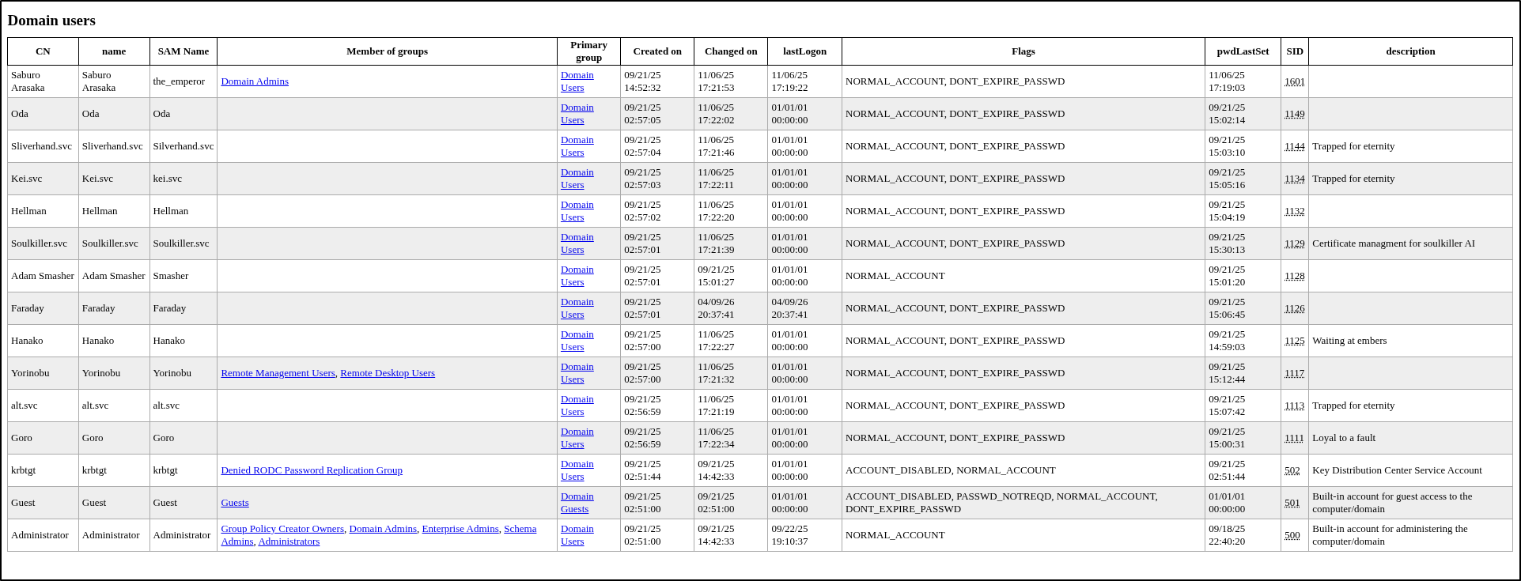Click Administrators group link in last row
This screenshot has height=581, width=1521.
click(289, 541)
